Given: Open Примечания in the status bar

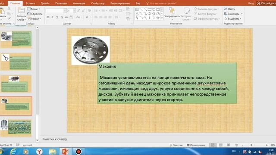Looking at the screenshot, I should 196,145.
